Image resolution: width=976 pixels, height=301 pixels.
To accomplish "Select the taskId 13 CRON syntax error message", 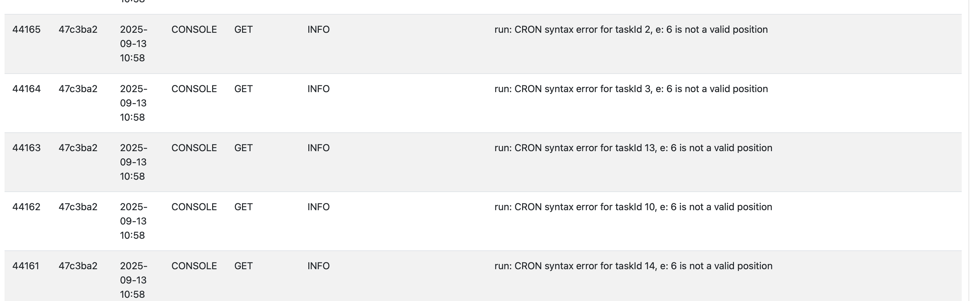I will click(633, 148).
